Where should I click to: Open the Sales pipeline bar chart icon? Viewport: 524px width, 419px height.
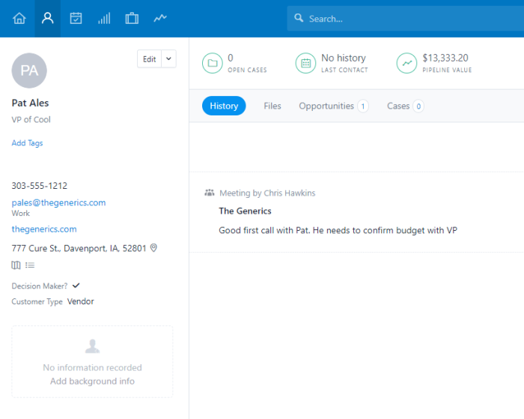pyautogui.click(x=104, y=19)
